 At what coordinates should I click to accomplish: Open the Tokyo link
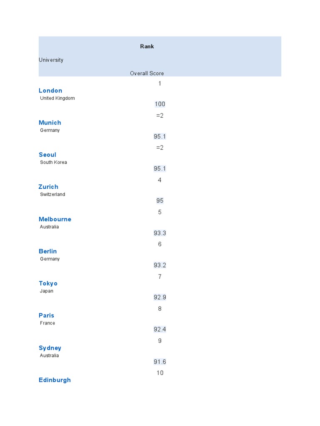[x=48, y=283]
